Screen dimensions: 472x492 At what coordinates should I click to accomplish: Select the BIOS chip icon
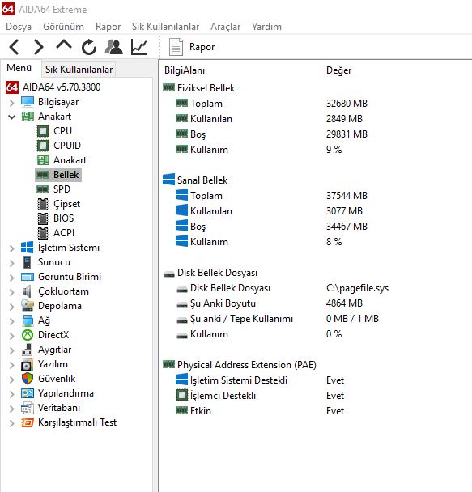click(x=43, y=218)
